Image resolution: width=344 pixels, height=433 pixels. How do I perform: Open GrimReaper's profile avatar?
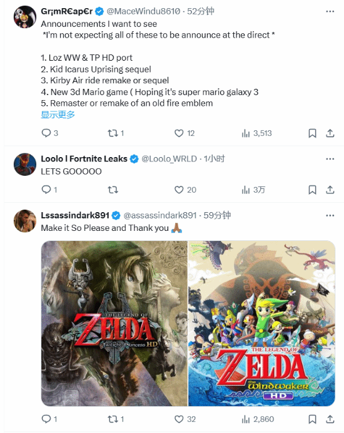click(x=25, y=17)
